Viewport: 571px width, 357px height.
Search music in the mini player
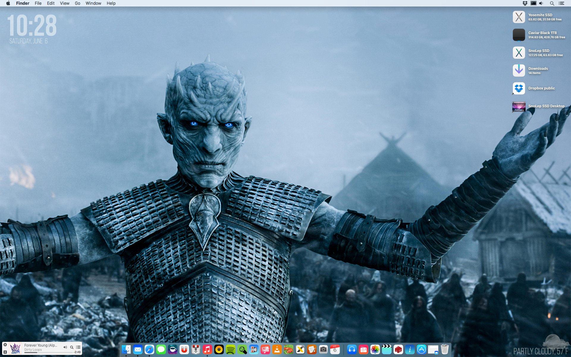(x=72, y=347)
